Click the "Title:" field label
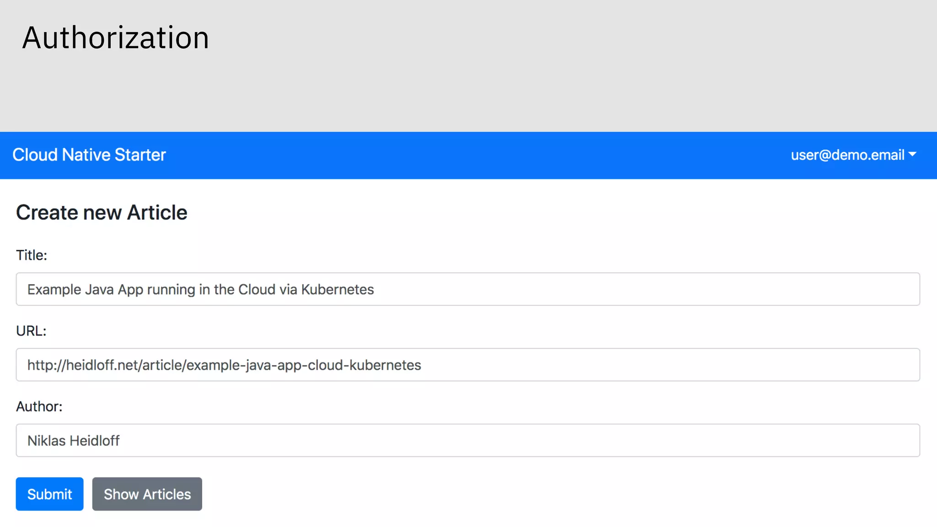 (32, 255)
